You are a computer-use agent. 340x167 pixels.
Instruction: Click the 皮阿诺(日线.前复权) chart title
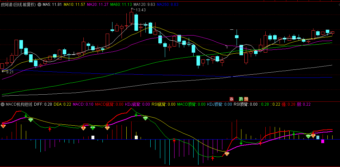point(18,4)
